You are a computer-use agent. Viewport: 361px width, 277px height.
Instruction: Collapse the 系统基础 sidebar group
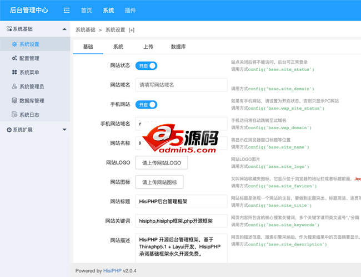tap(64, 29)
